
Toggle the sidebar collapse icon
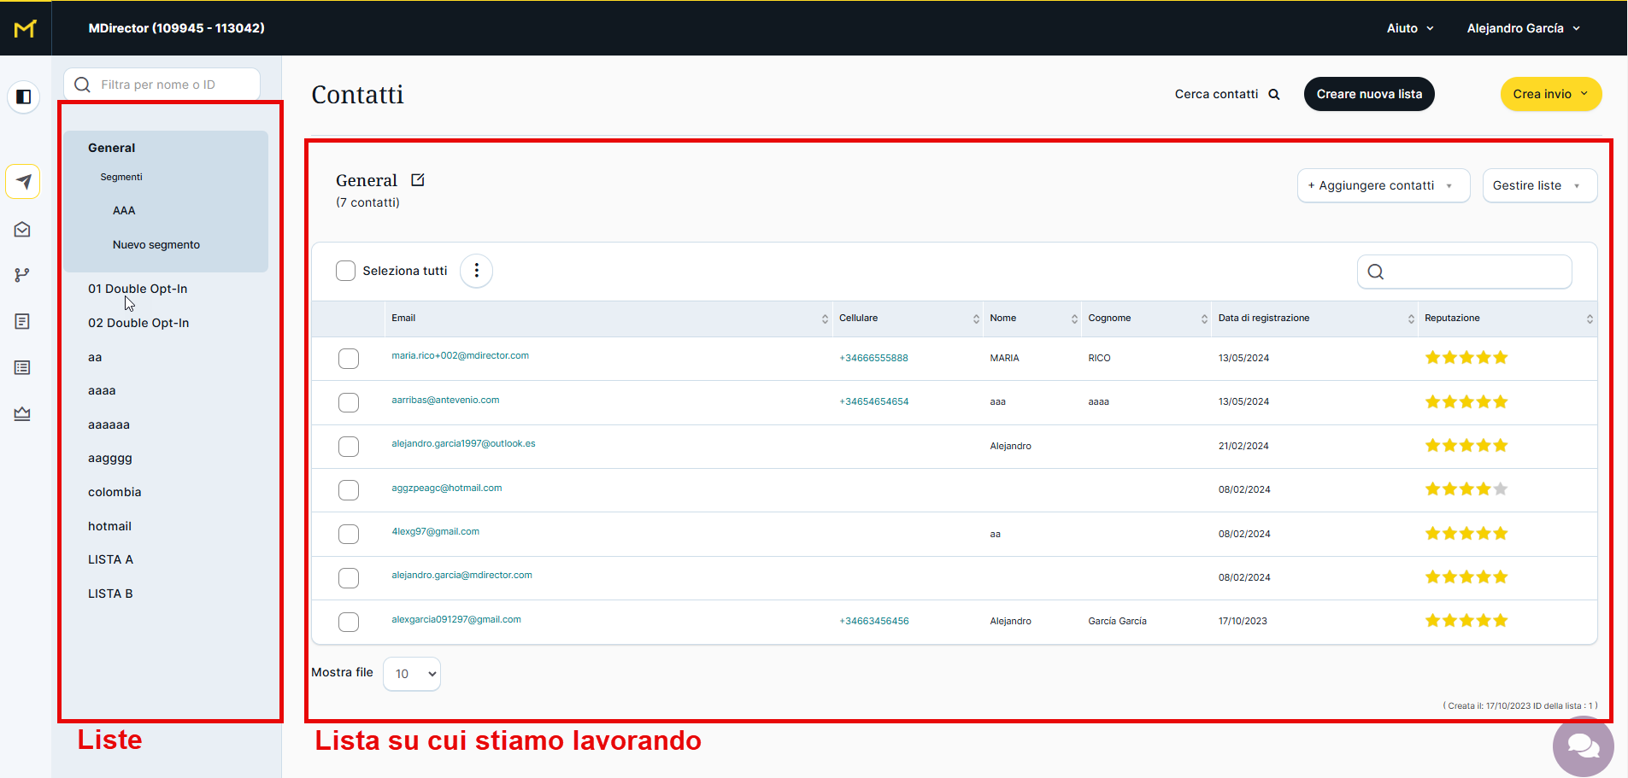24,97
